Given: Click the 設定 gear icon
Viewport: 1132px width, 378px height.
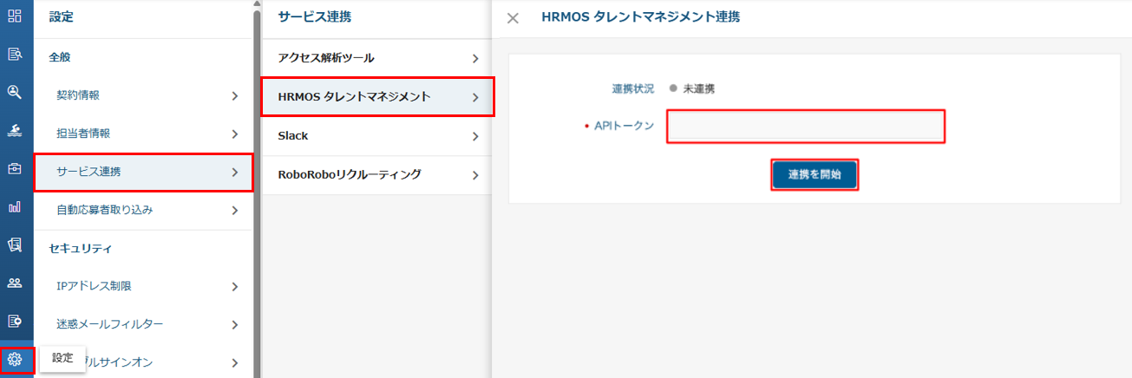Looking at the screenshot, I should pos(15,359).
